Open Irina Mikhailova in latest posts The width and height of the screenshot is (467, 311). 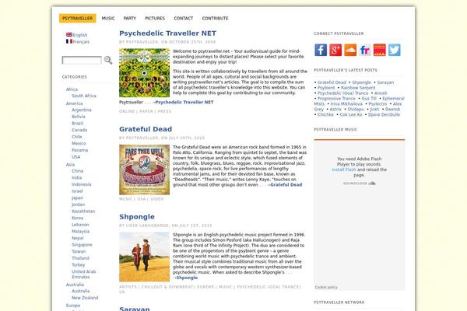tap(346, 104)
